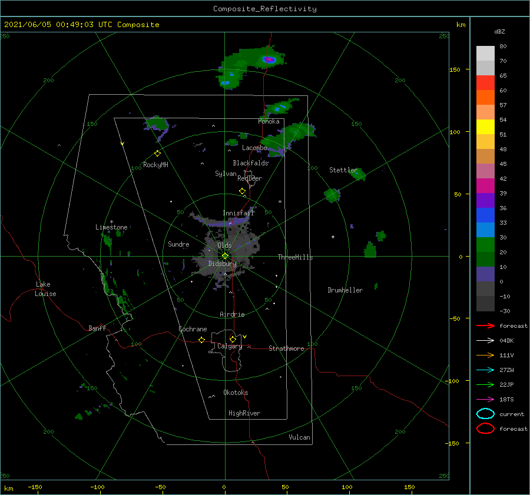Click the magenta 18TS arrow icon
The width and height of the screenshot is (530, 495).
point(485,400)
